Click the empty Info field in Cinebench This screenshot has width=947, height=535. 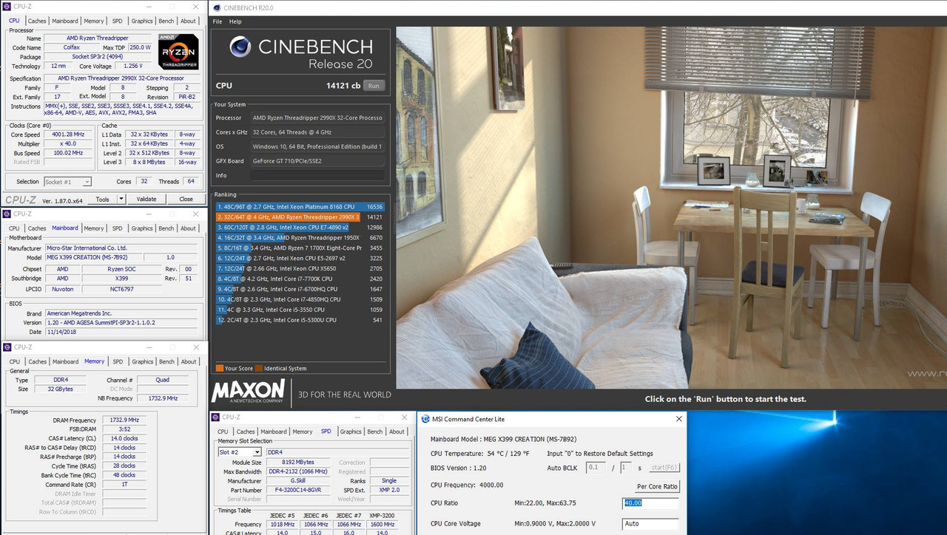pyautogui.click(x=317, y=176)
